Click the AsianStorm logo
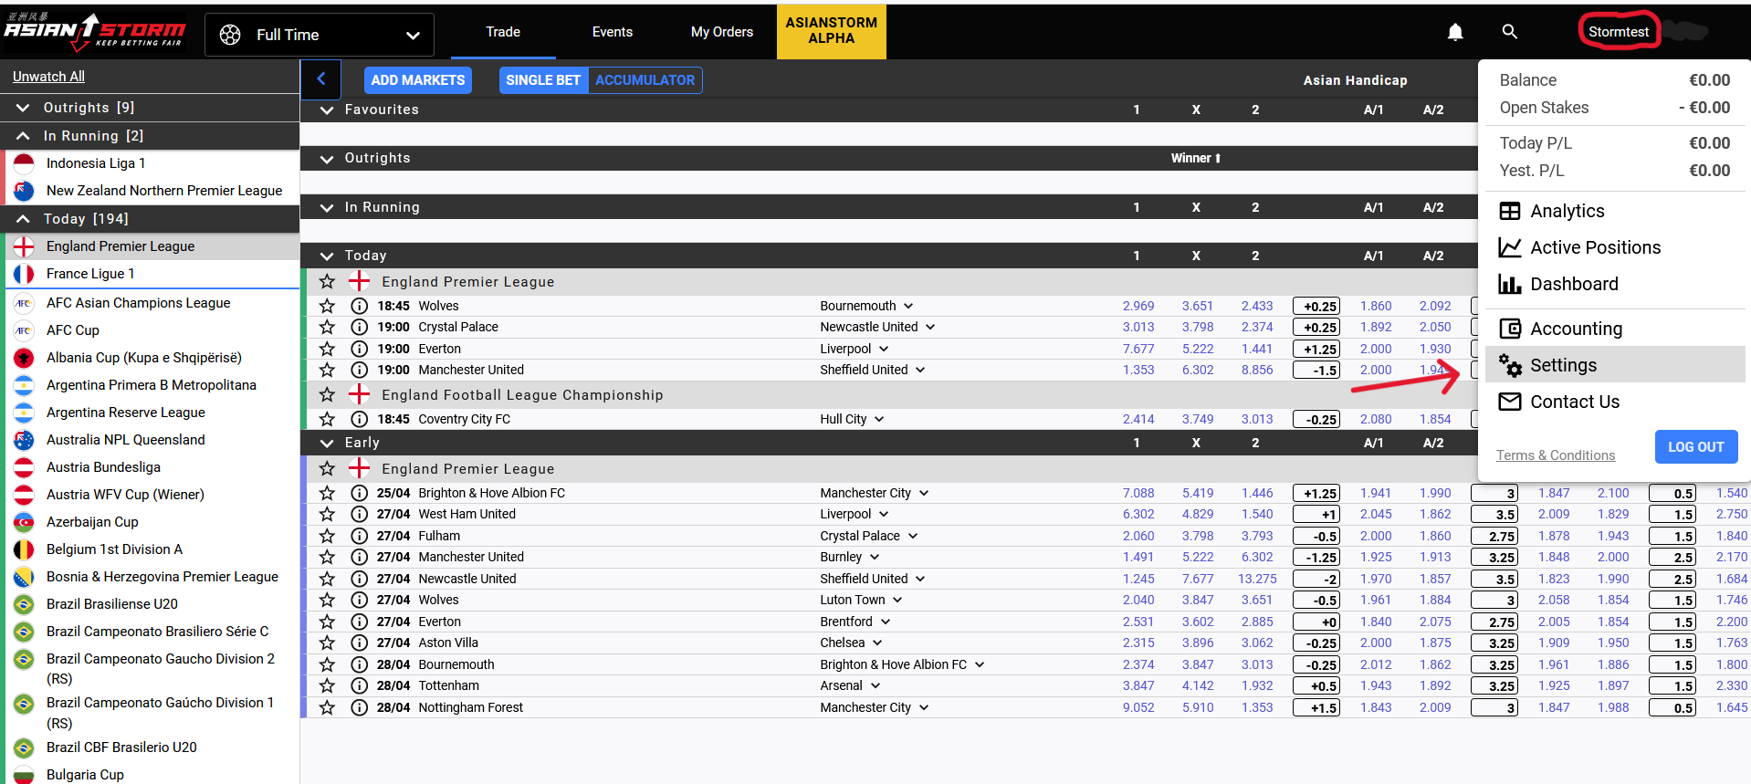1751x784 pixels. pyautogui.click(x=95, y=31)
